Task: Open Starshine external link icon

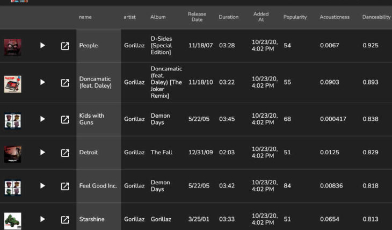Action: pos(65,219)
